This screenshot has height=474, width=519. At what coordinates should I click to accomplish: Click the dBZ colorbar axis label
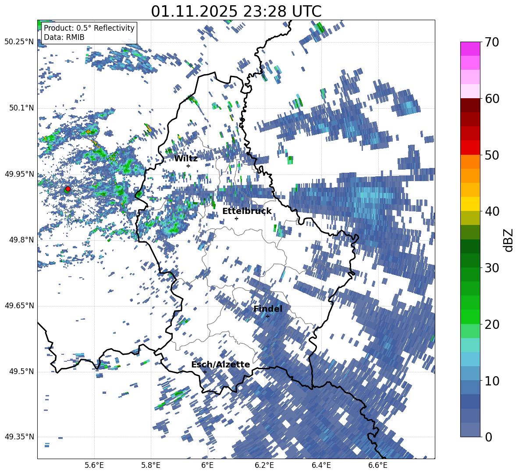click(509, 240)
